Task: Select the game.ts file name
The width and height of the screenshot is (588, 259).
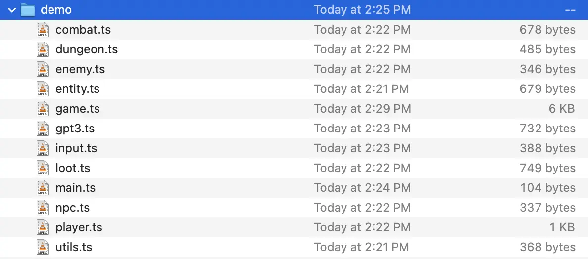Action: click(78, 109)
